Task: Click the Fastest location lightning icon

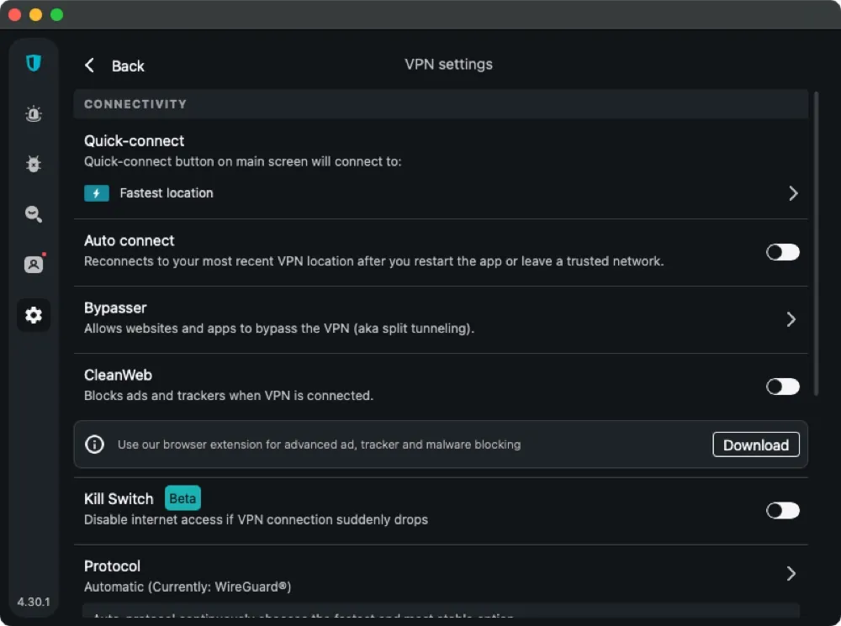Action: (x=97, y=193)
